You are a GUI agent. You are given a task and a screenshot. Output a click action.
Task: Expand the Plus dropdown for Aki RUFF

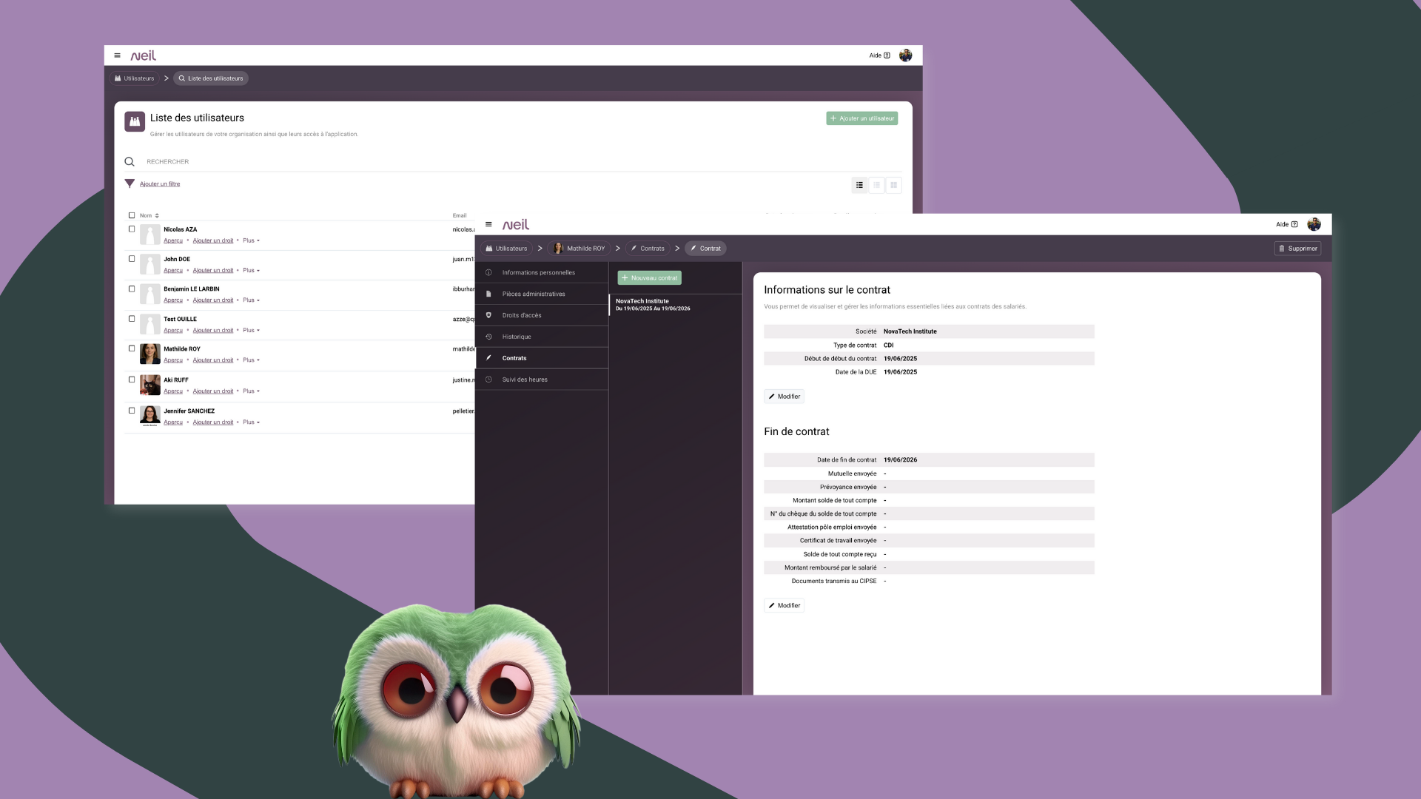tap(252, 391)
